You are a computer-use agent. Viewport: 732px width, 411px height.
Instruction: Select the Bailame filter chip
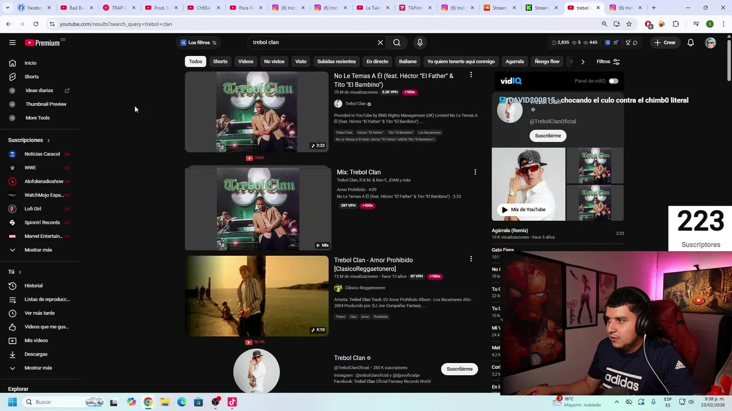click(x=408, y=62)
